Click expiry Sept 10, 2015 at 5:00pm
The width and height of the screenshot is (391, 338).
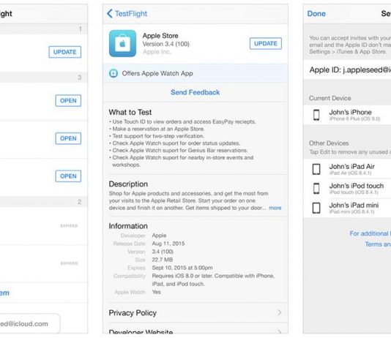pos(182,268)
